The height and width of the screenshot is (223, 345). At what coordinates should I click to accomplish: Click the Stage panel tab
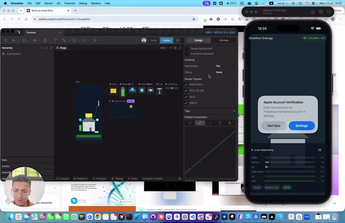pyautogui.click(x=61, y=48)
